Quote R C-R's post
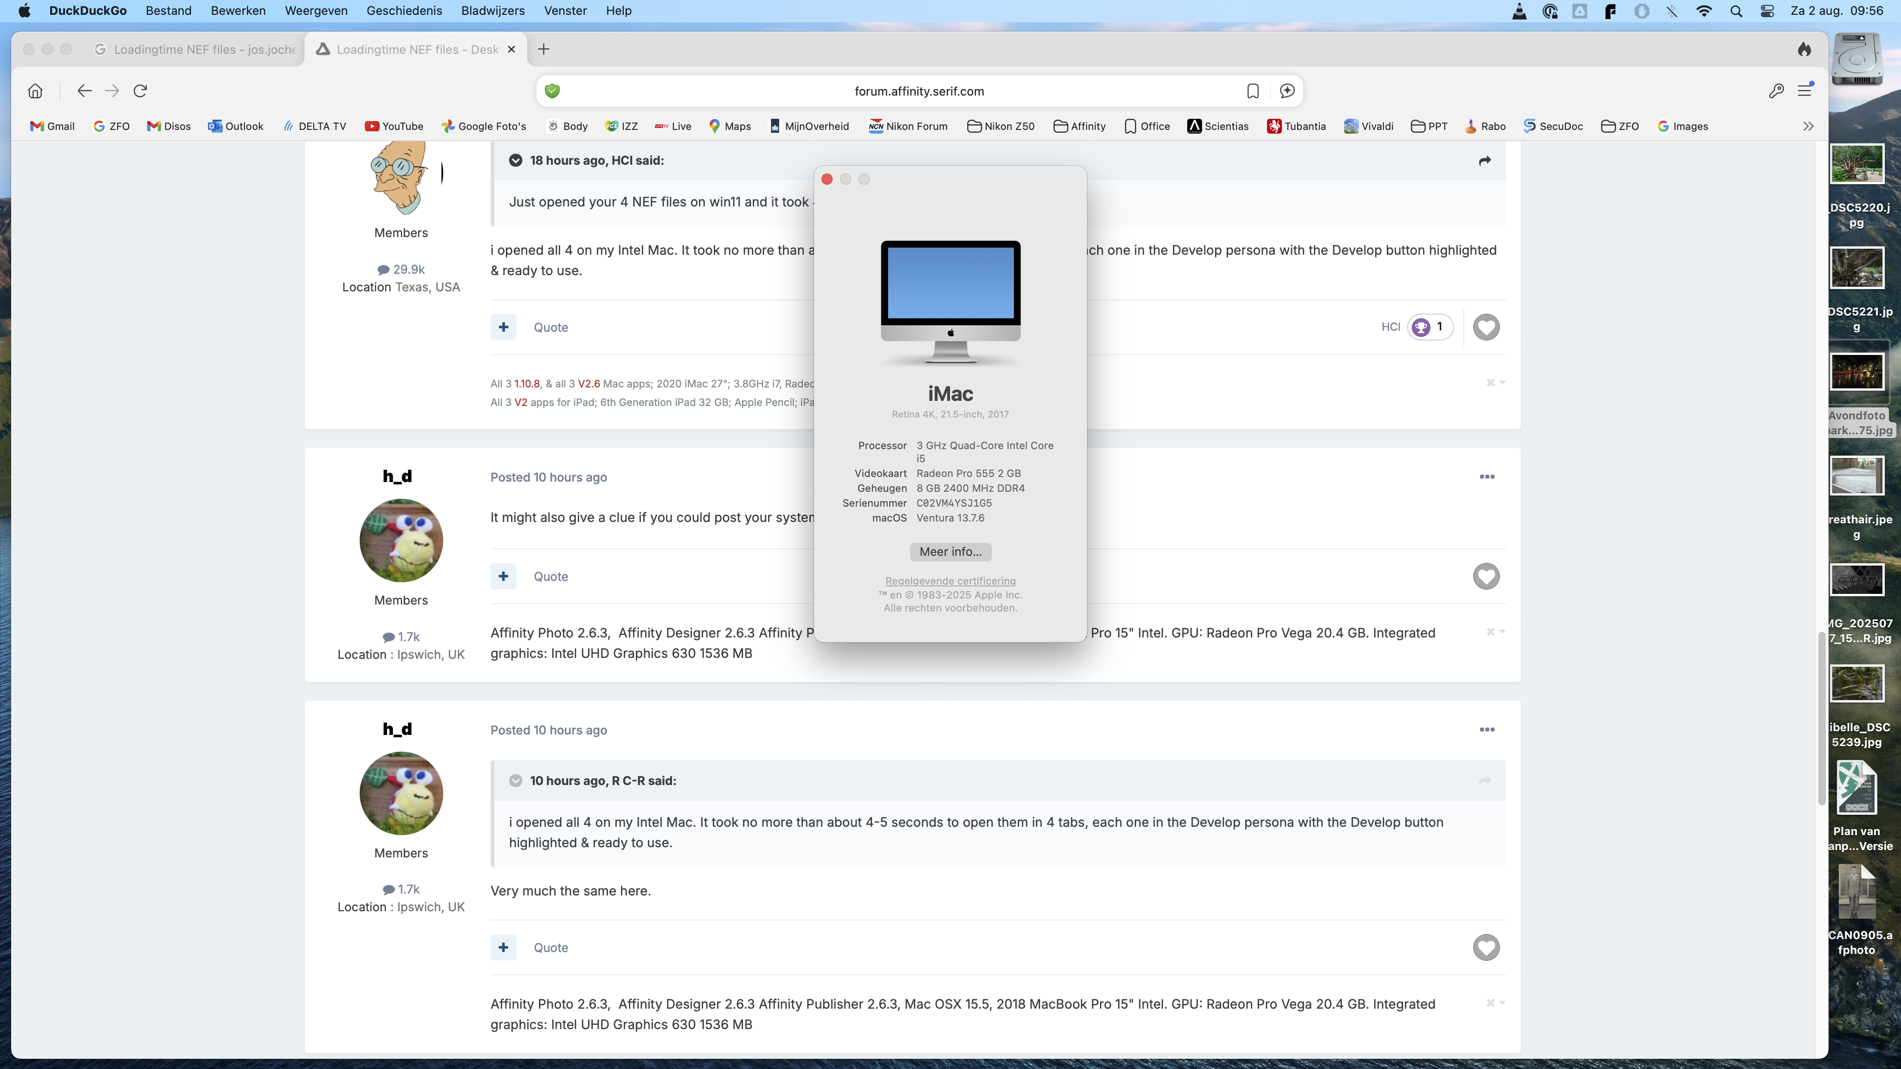This screenshot has height=1069, width=1901. (550, 327)
